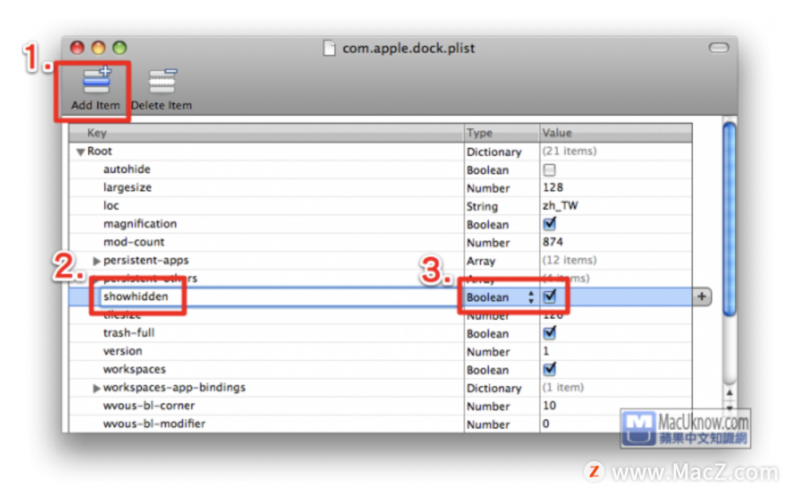
Task: Click the value 10 of wvous-bl-corner
Action: pos(549,406)
